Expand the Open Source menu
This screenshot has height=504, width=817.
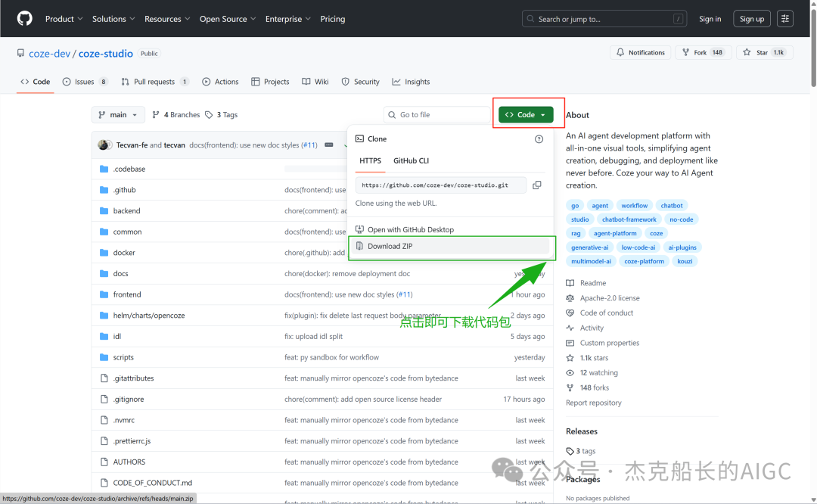[227, 19]
